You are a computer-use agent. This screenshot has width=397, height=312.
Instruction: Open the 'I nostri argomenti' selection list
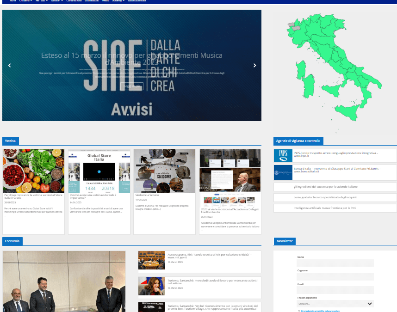335,304
